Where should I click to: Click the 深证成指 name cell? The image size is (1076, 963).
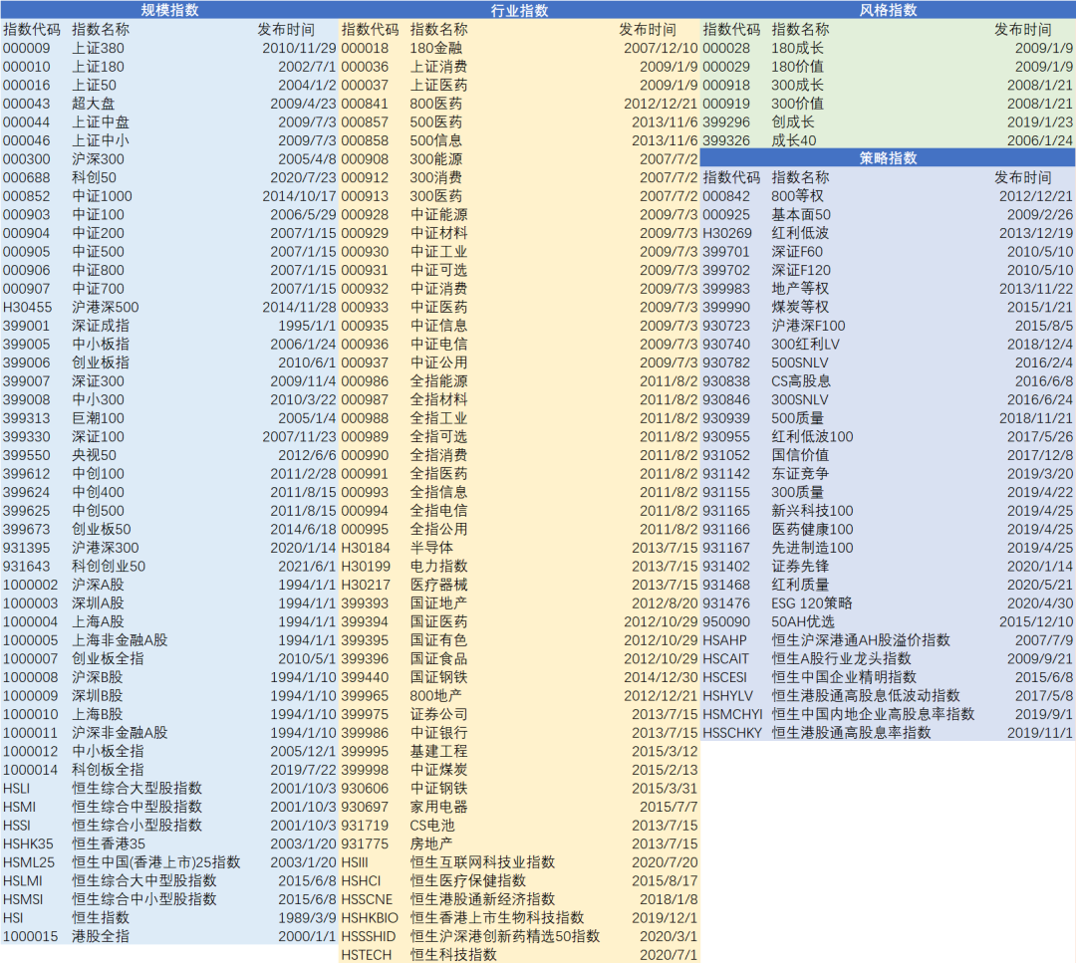pos(101,326)
